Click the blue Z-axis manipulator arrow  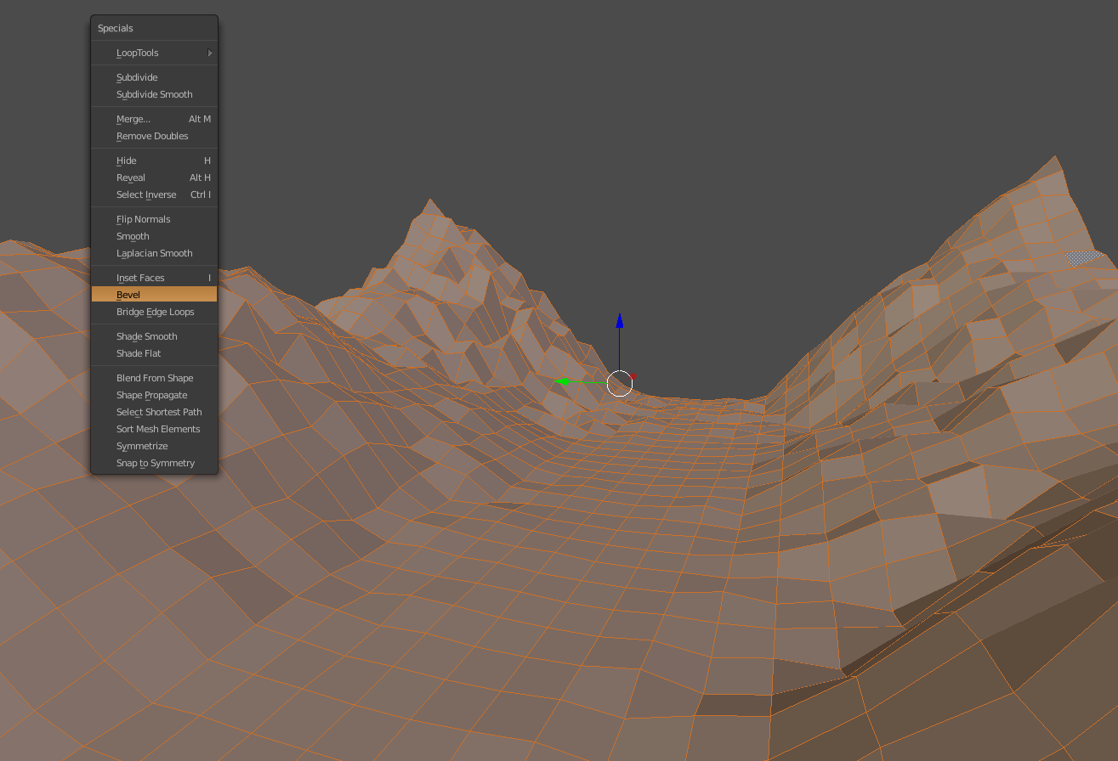pos(620,321)
